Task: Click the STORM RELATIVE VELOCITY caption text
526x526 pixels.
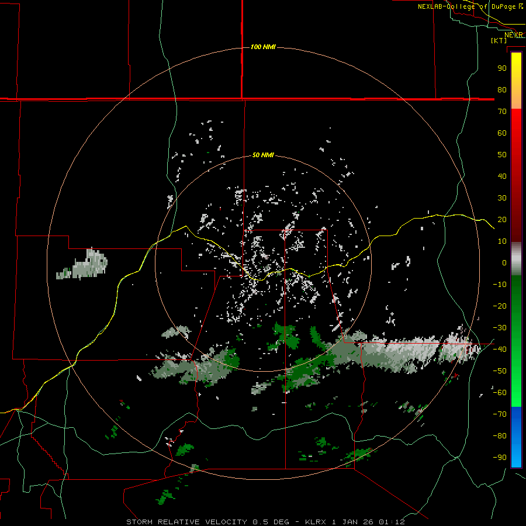Action: tap(188, 522)
